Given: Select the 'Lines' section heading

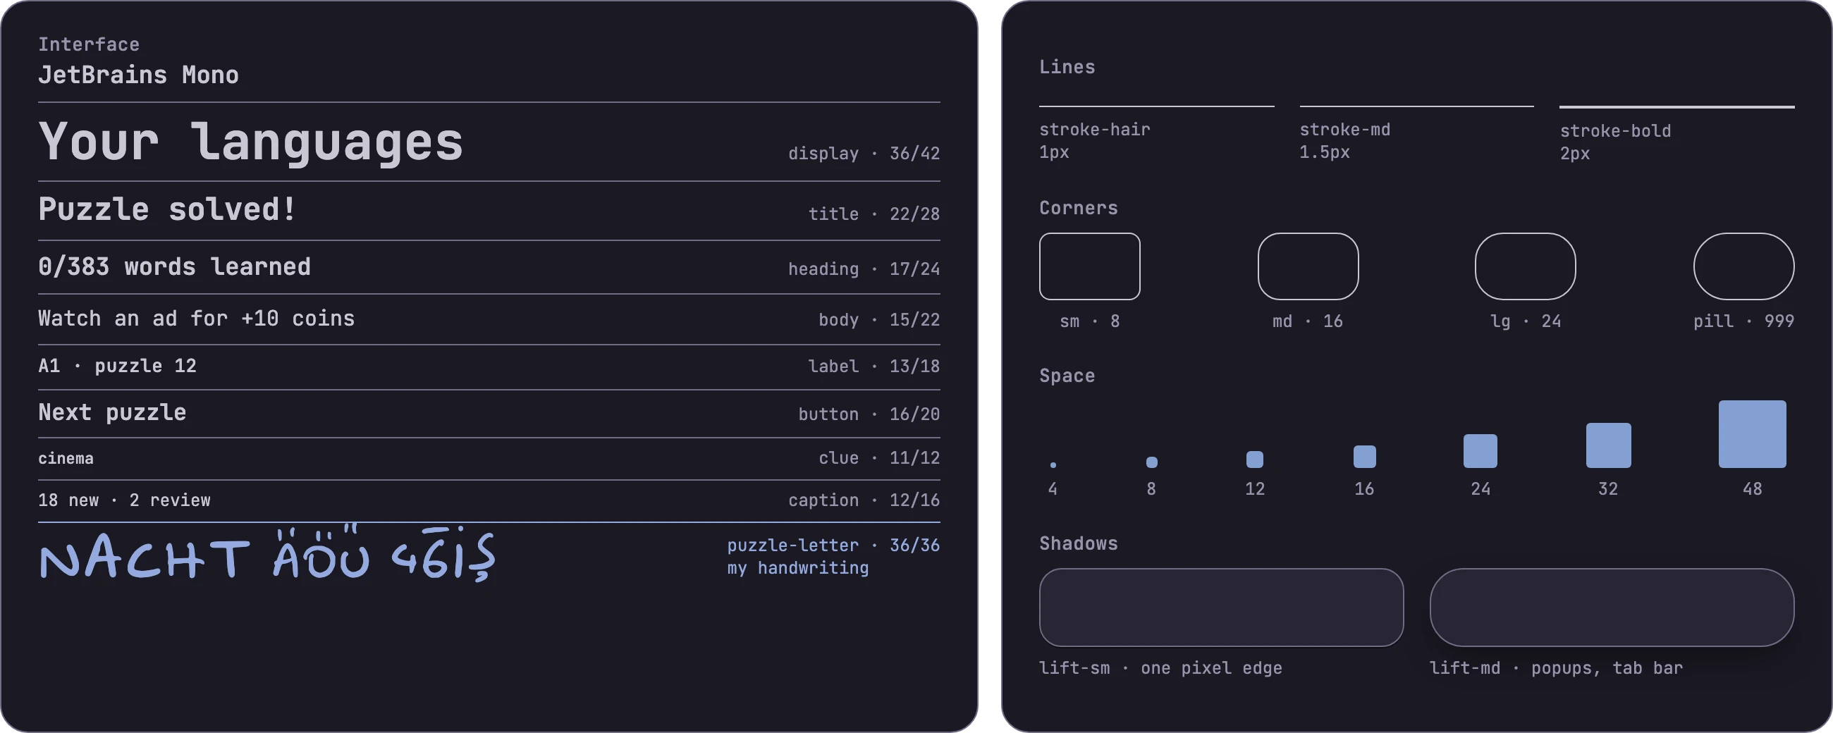Looking at the screenshot, I should coord(1067,67).
